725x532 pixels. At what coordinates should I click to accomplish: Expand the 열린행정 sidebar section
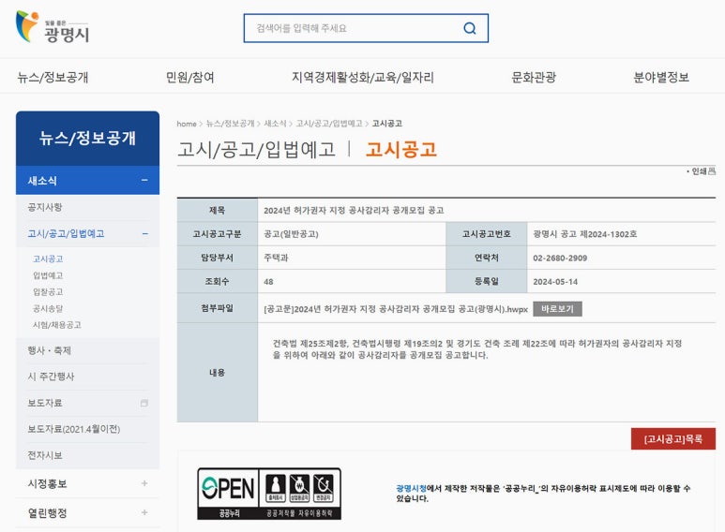(144, 512)
